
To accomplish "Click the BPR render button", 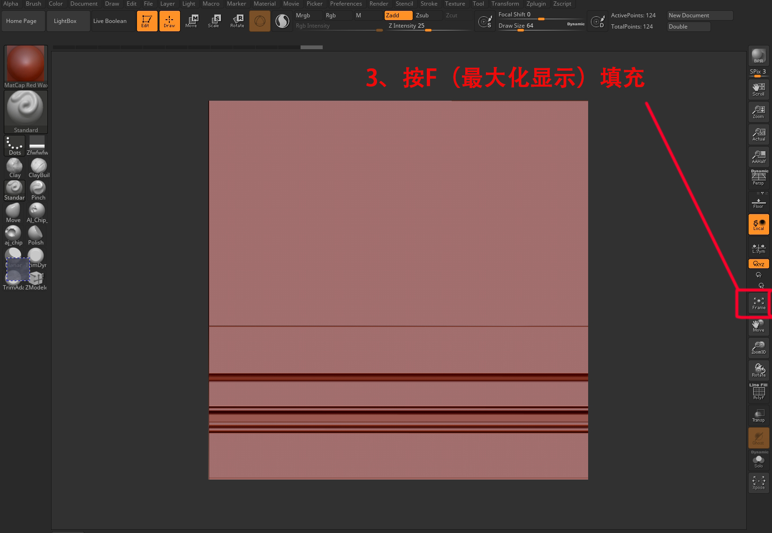I will coord(758,56).
